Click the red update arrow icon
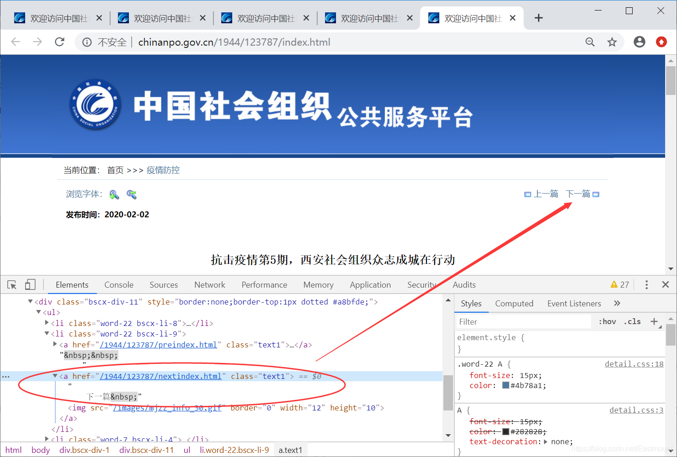Image resolution: width=677 pixels, height=457 pixels. pos(661,42)
